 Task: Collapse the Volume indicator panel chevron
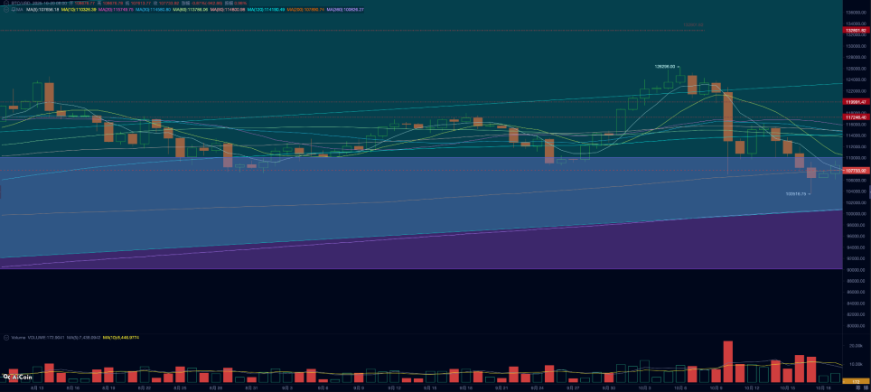pos(6,337)
